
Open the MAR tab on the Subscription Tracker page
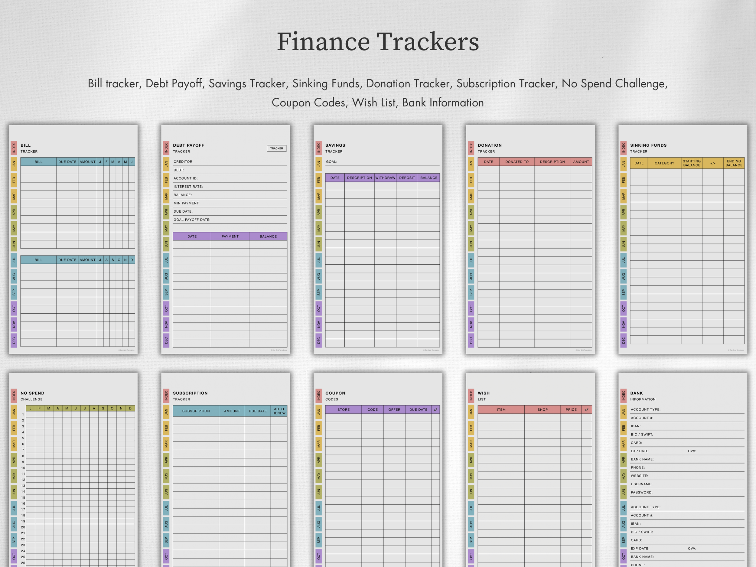pyautogui.click(x=166, y=444)
